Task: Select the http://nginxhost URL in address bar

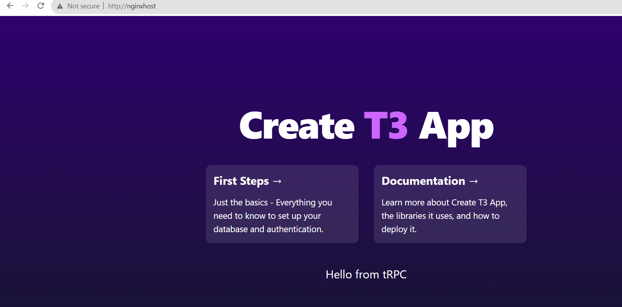Action: point(132,6)
